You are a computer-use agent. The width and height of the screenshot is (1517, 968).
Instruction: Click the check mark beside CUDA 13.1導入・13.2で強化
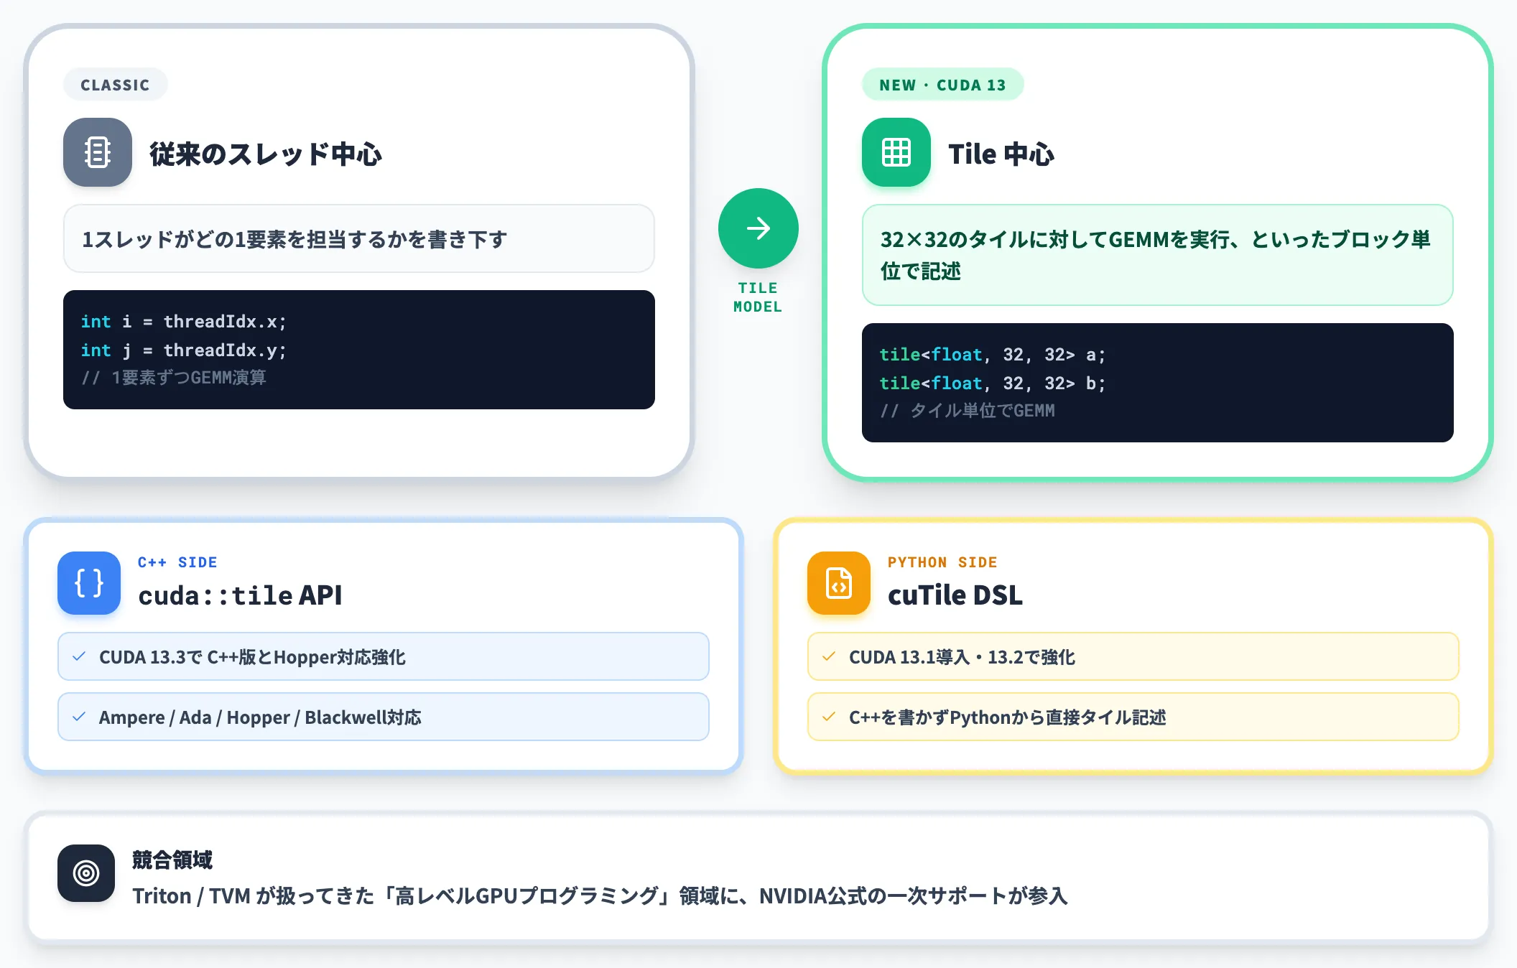(830, 656)
